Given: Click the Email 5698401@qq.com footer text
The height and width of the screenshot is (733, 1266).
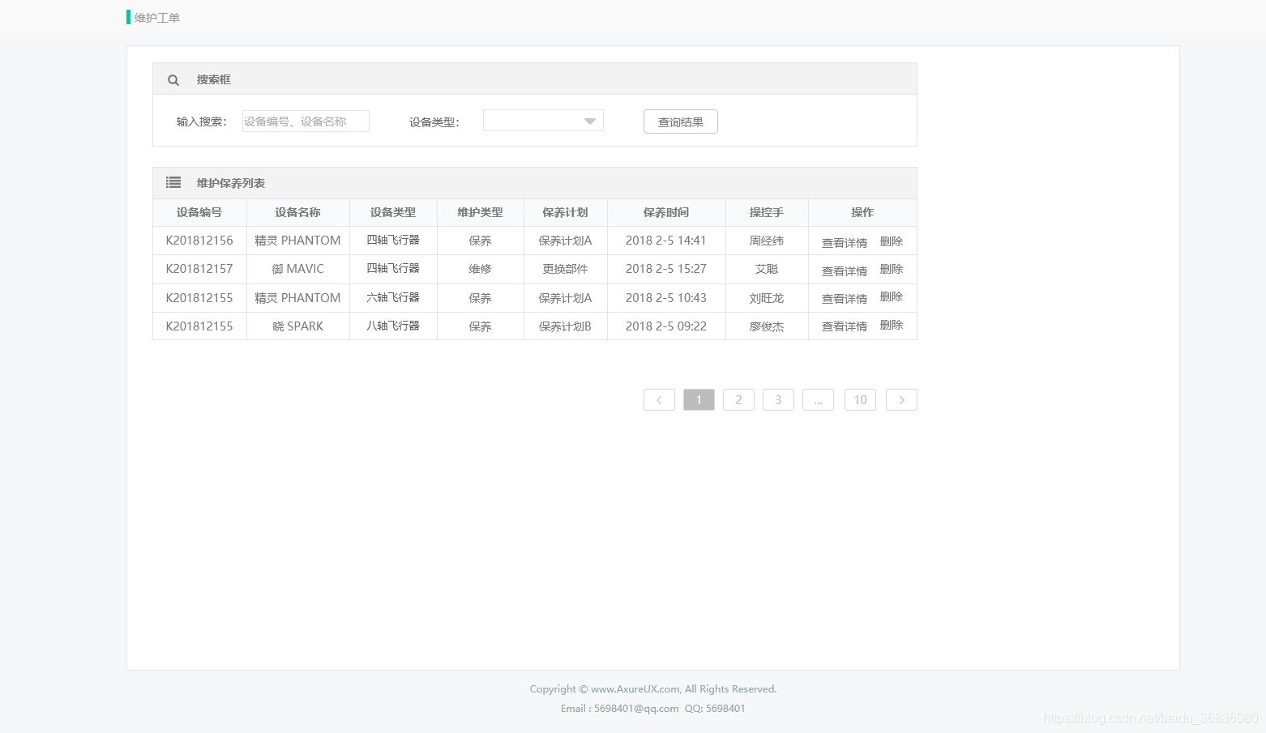Looking at the screenshot, I should 620,709.
